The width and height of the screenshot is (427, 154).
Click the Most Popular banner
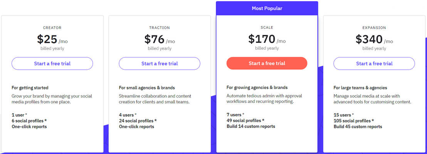pos(267,8)
